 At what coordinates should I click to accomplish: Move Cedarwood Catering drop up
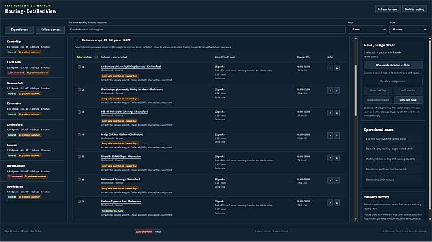(x=330, y=181)
